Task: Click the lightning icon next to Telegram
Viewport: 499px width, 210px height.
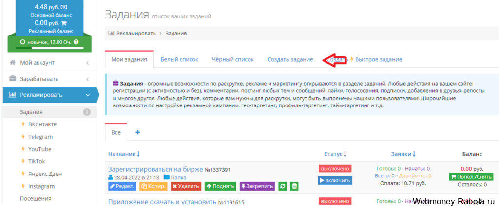Action: click(23, 137)
